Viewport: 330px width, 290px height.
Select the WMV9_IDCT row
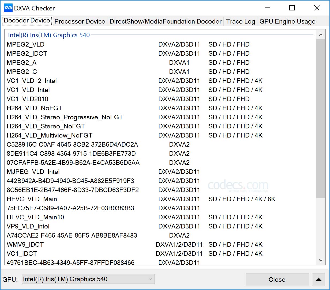pos(160,245)
